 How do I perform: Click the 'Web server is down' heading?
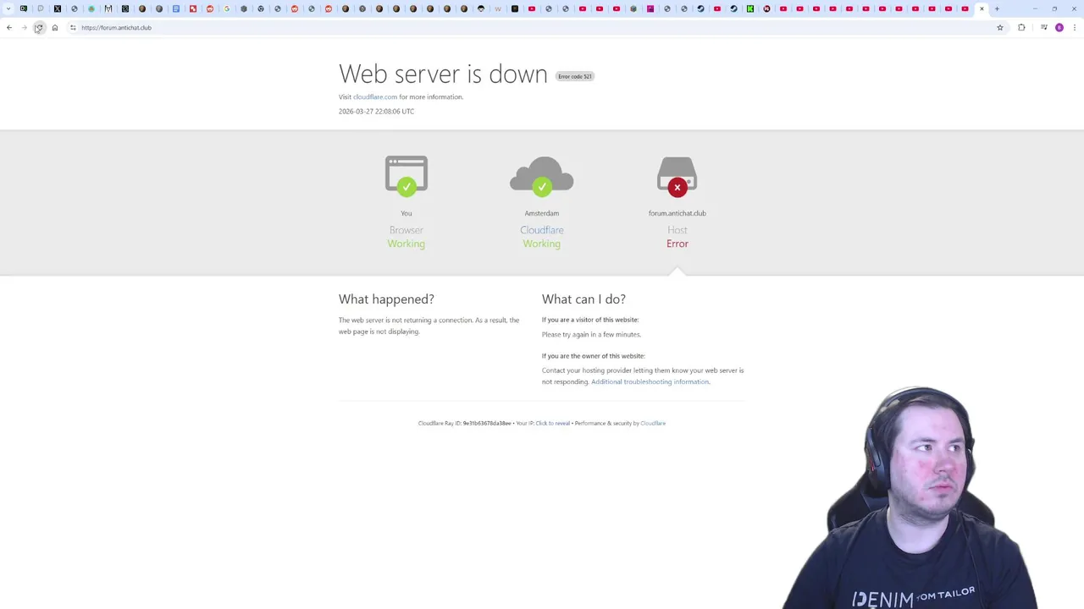(x=443, y=74)
